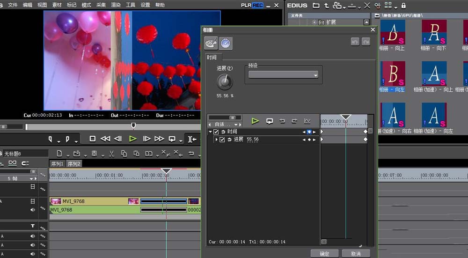
Task: Confirm with the 确定 button
Action: pyautogui.click(x=324, y=254)
